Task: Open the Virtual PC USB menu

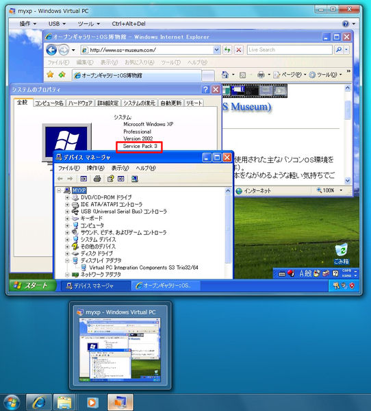Action: tap(57, 24)
